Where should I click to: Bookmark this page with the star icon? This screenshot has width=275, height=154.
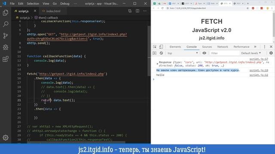[247, 8]
